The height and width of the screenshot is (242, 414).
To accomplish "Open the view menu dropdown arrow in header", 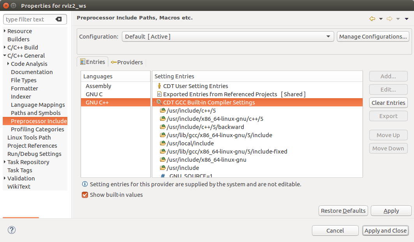I will pos(407,19).
